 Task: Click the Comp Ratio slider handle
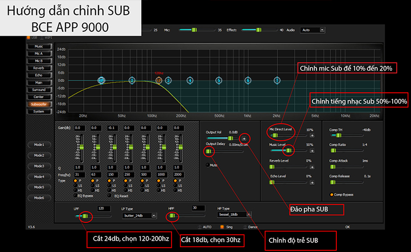tap(333, 151)
